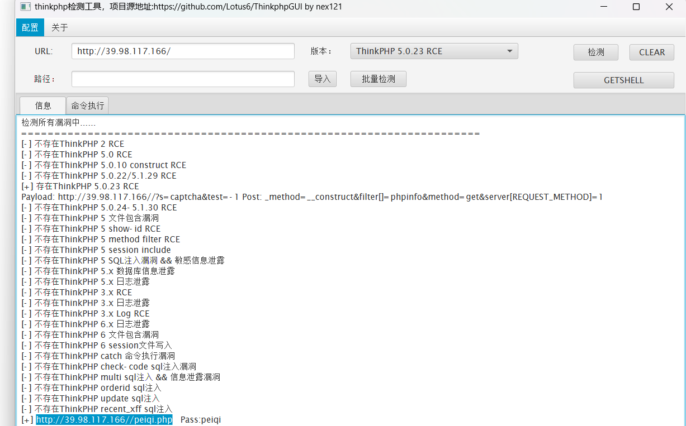
Task: Click the '检测所有漏洞中......' line
Action: 59,123
